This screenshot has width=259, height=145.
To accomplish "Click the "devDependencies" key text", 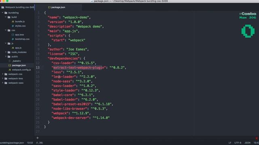I will pos(64,58).
